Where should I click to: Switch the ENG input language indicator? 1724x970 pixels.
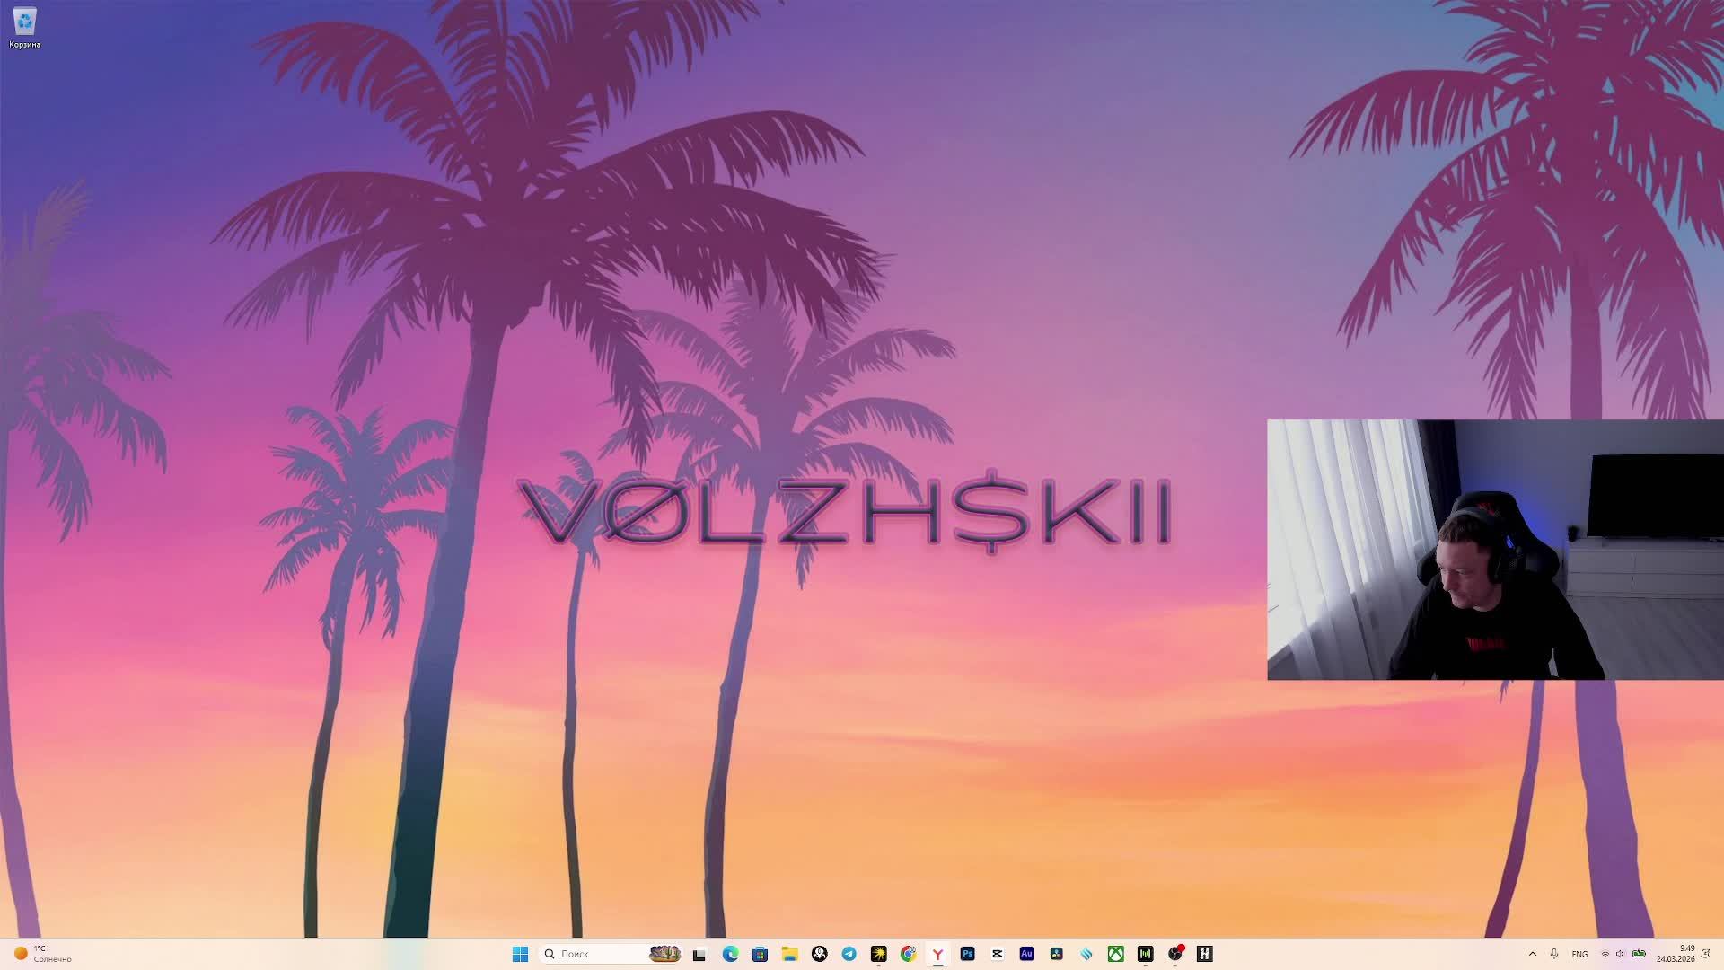pos(1579,954)
